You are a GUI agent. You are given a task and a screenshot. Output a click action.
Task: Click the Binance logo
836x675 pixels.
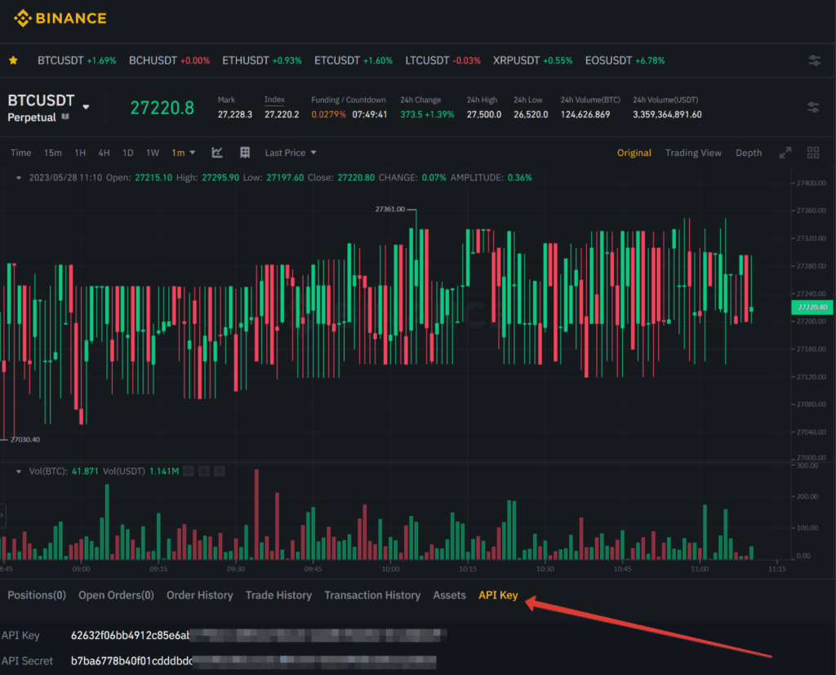click(x=60, y=18)
